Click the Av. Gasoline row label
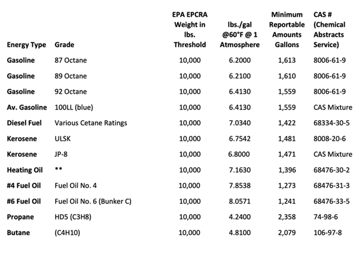The height and width of the screenshot is (253, 359). (x=27, y=107)
